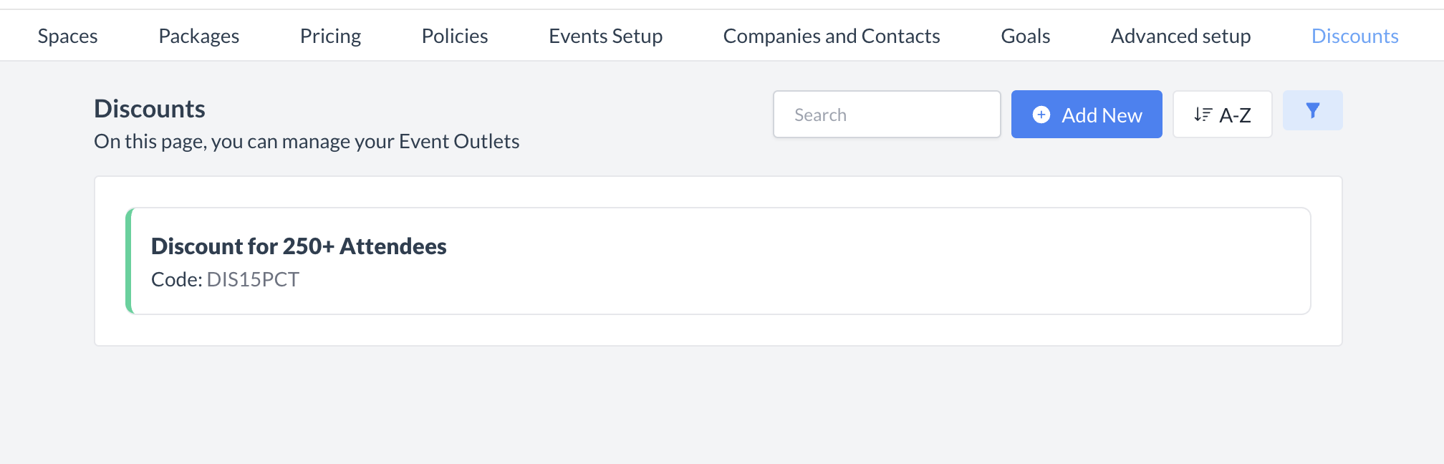Select the Discounts tab
This screenshot has height=464, width=1444.
click(x=1354, y=36)
